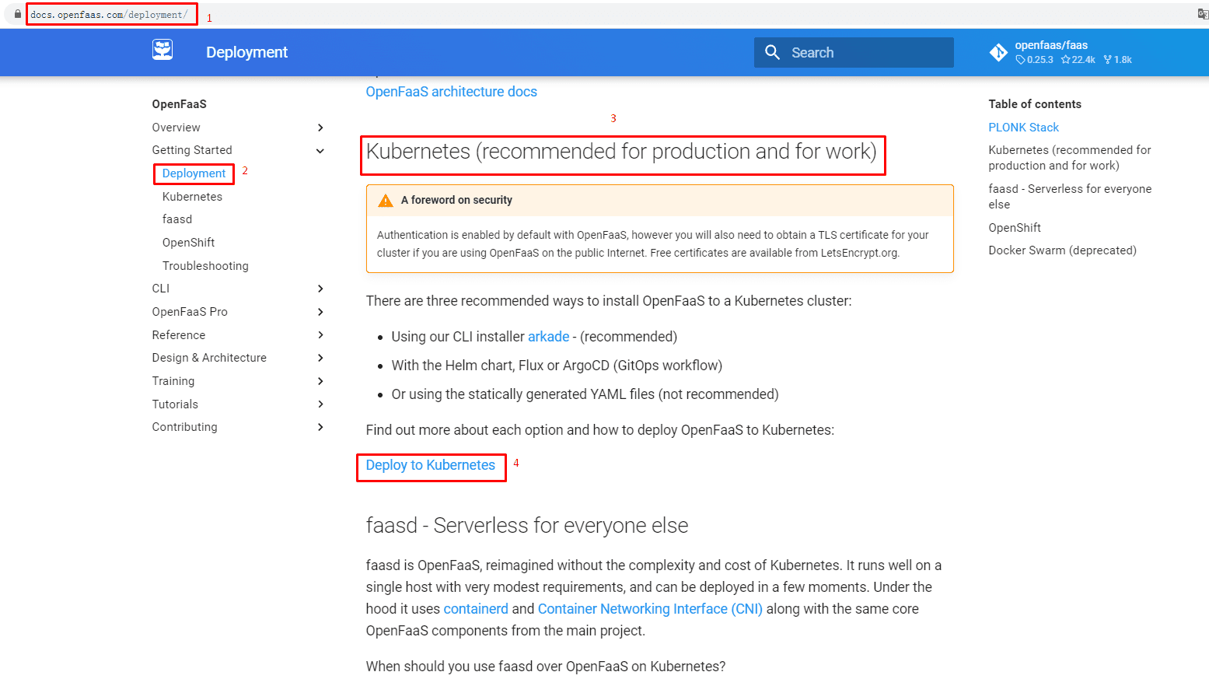Open OpenFaaS architecture docs link

[x=452, y=92]
